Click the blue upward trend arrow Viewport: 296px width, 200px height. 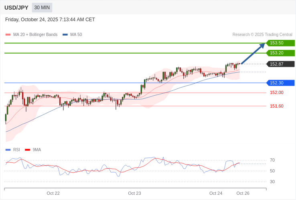pos(253,53)
